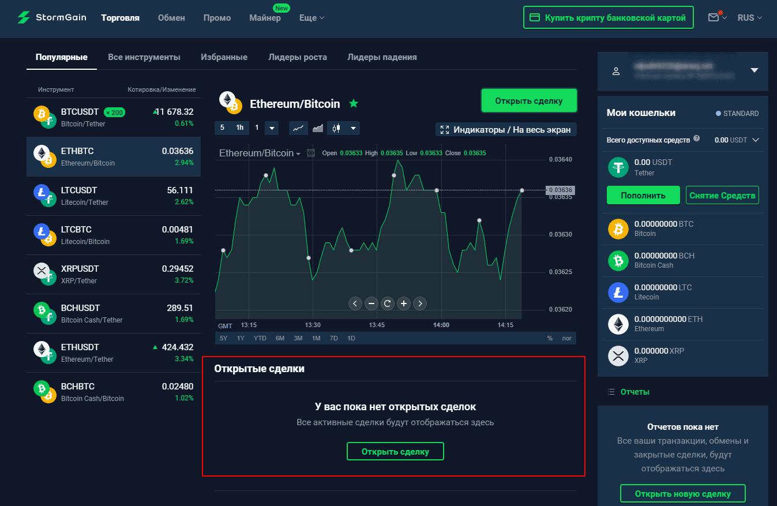
Task: Select the 1 interval button beside 1h
Action: tap(257, 128)
